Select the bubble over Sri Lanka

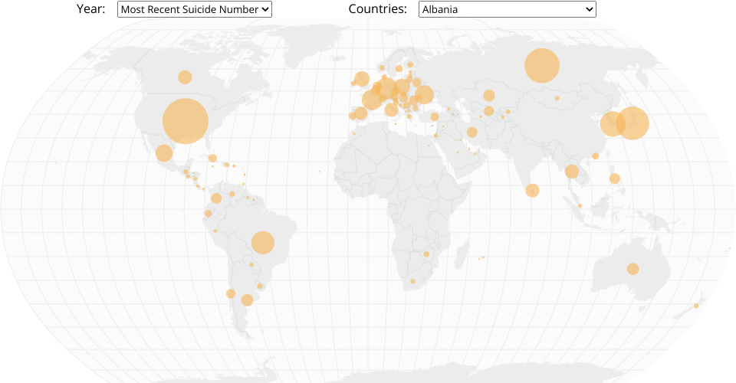pos(533,190)
